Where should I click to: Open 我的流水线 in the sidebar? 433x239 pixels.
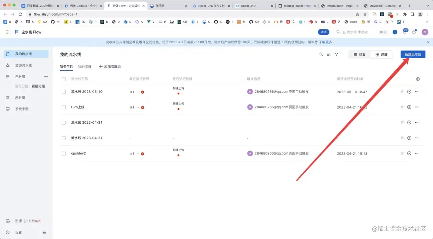(26, 54)
